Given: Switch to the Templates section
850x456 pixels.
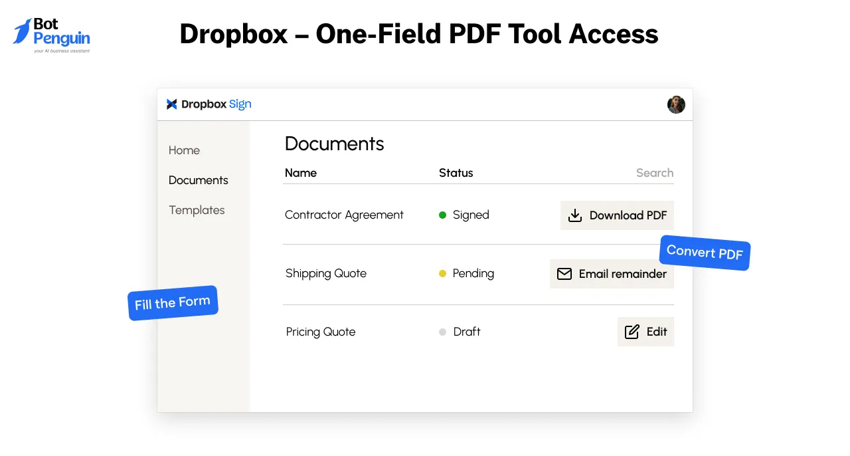Looking at the screenshot, I should (197, 210).
